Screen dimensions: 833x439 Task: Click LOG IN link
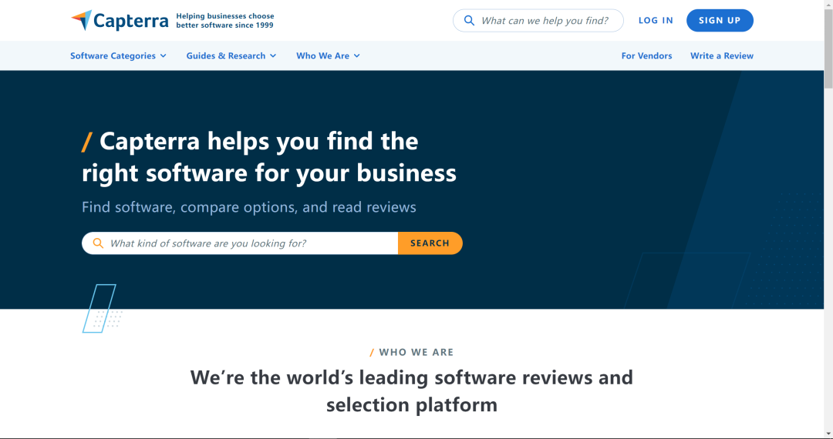pyautogui.click(x=656, y=21)
